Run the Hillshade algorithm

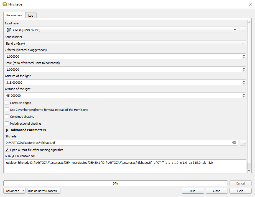click(193, 191)
